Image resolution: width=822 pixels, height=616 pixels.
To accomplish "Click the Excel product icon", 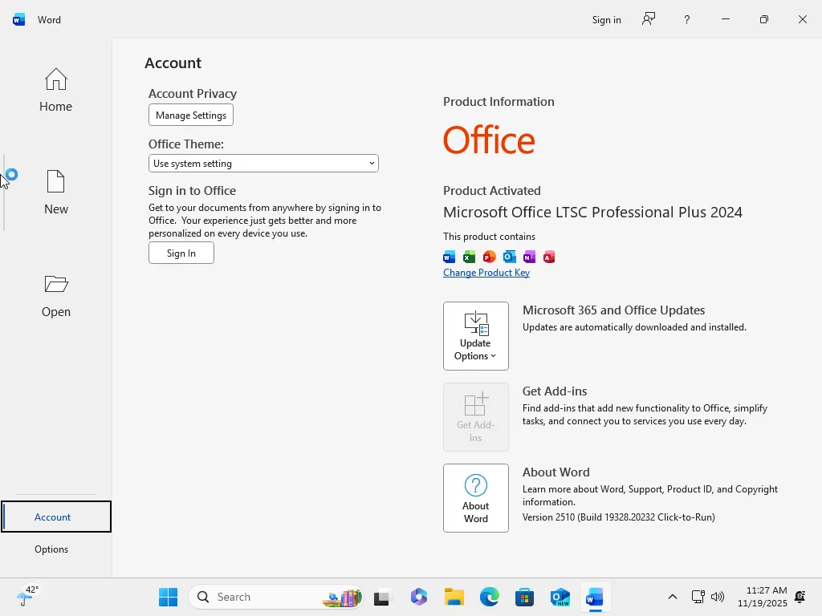I will [x=469, y=257].
